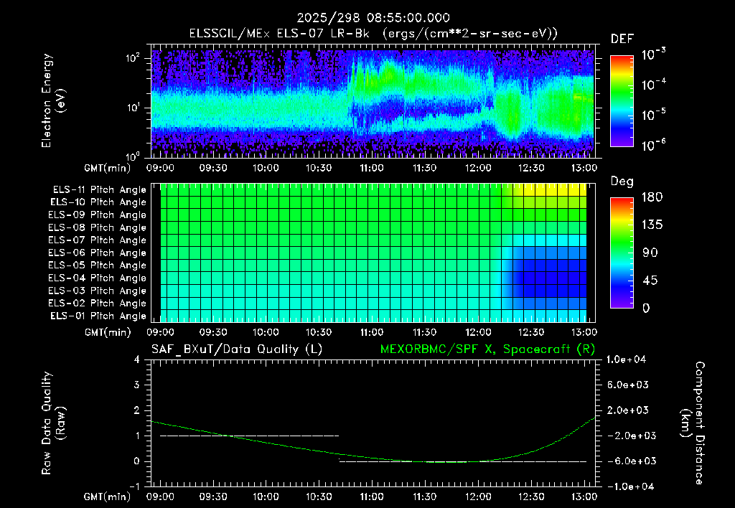Select the ELS-03 Pitch Angle row label
The height and width of the screenshot is (508, 735).
[x=98, y=291]
